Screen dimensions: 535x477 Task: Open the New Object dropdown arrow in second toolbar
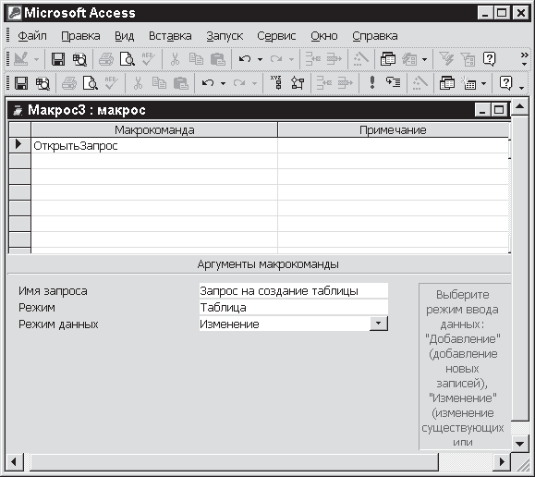pos(484,83)
